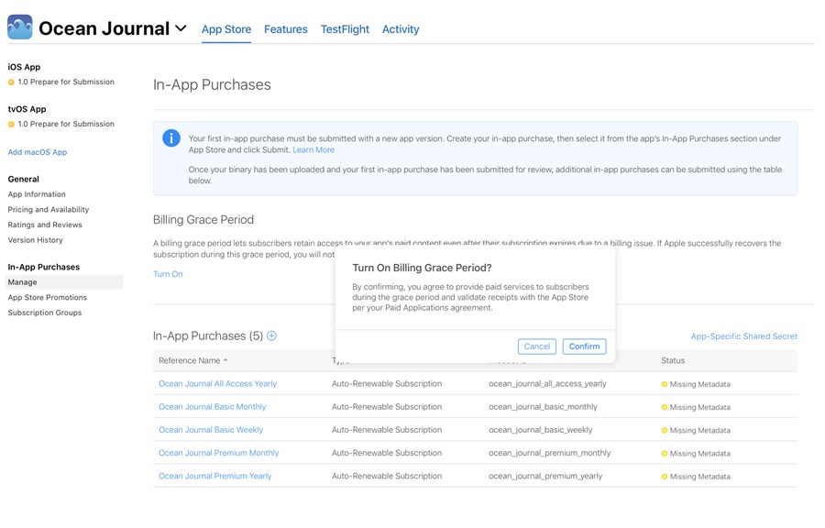Screen dimensions: 825x528
Task: Click Auto-Renewable Subscription type for Basic Weekly
Action: [x=387, y=430]
